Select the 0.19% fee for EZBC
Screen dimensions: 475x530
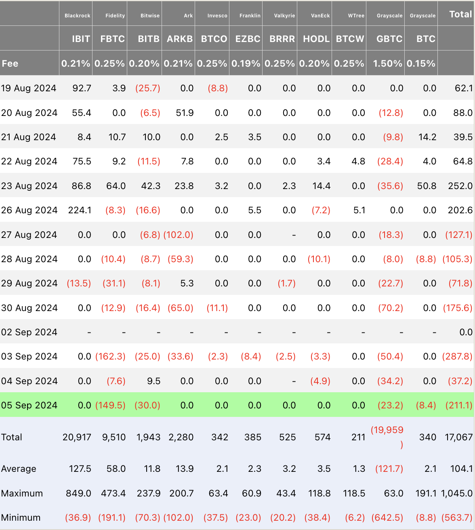click(246, 63)
